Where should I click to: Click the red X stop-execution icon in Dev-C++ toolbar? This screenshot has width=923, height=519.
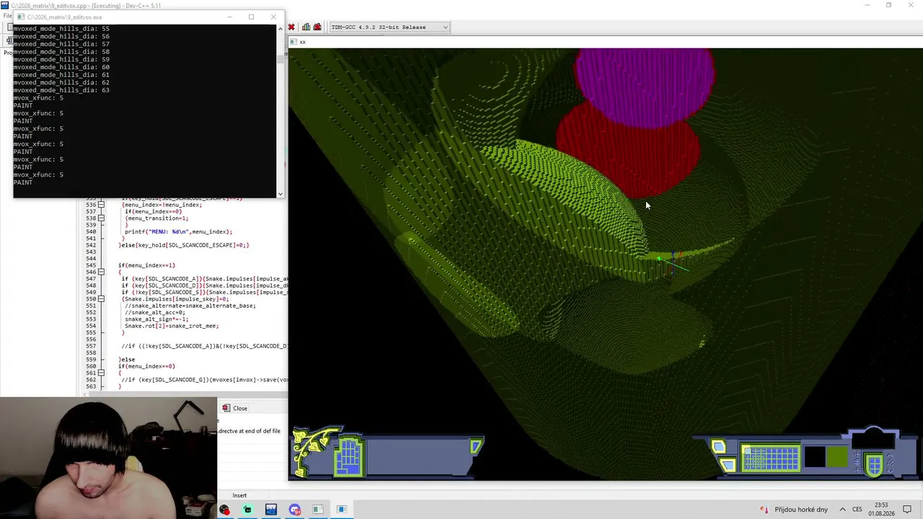(291, 27)
